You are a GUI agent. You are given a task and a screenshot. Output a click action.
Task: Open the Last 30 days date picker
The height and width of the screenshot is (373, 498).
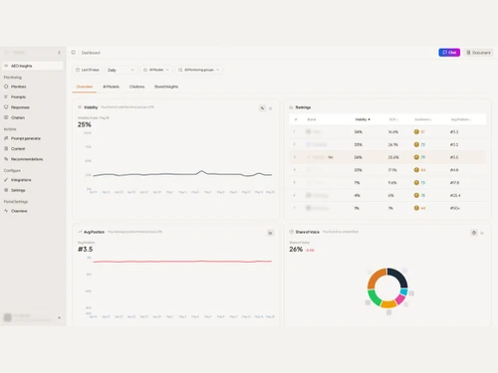tap(88, 70)
